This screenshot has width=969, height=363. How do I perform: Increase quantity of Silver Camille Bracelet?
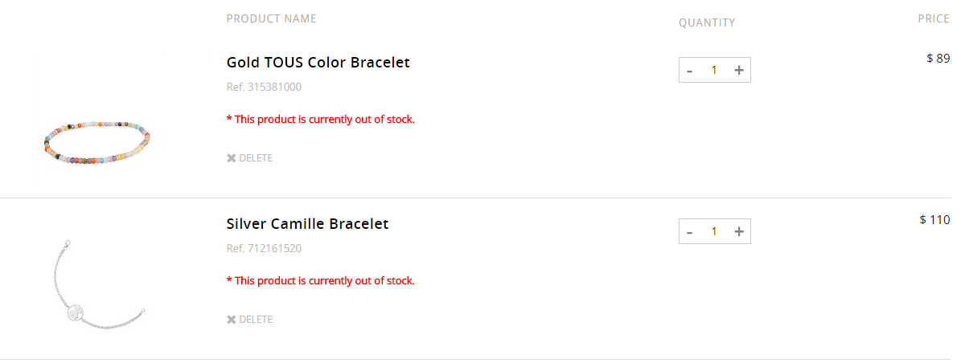point(739,232)
